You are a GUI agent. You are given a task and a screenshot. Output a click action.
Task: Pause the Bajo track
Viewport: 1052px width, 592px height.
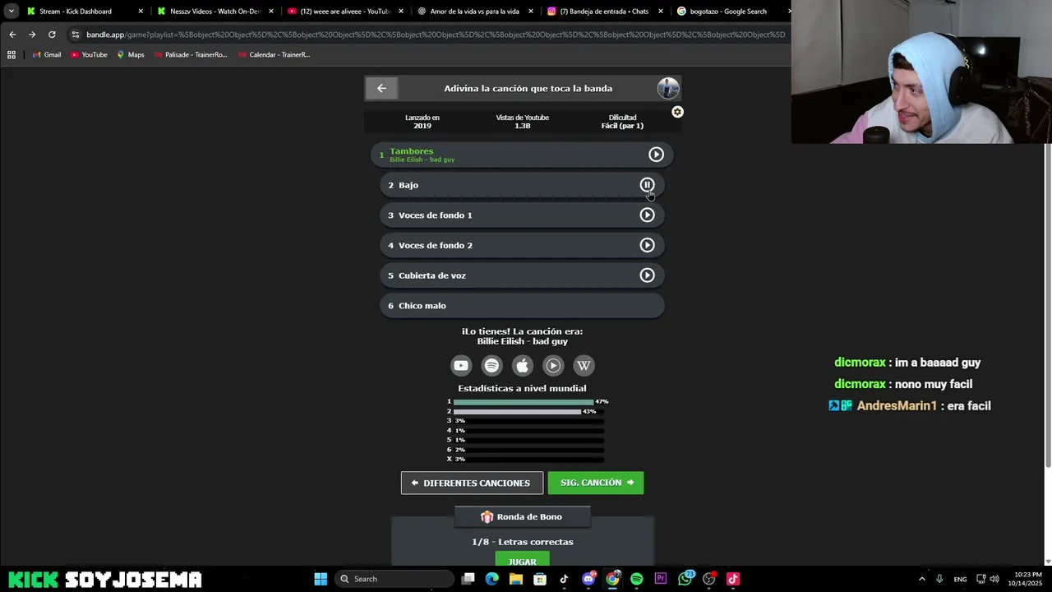pos(647,185)
